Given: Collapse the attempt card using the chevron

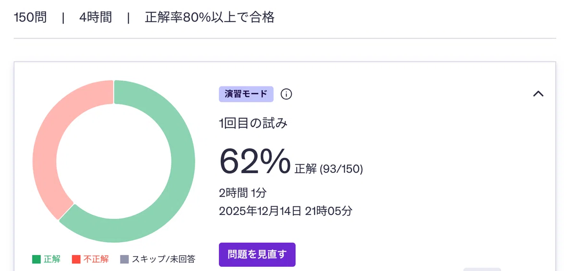Looking at the screenshot, I should [538, 94].
